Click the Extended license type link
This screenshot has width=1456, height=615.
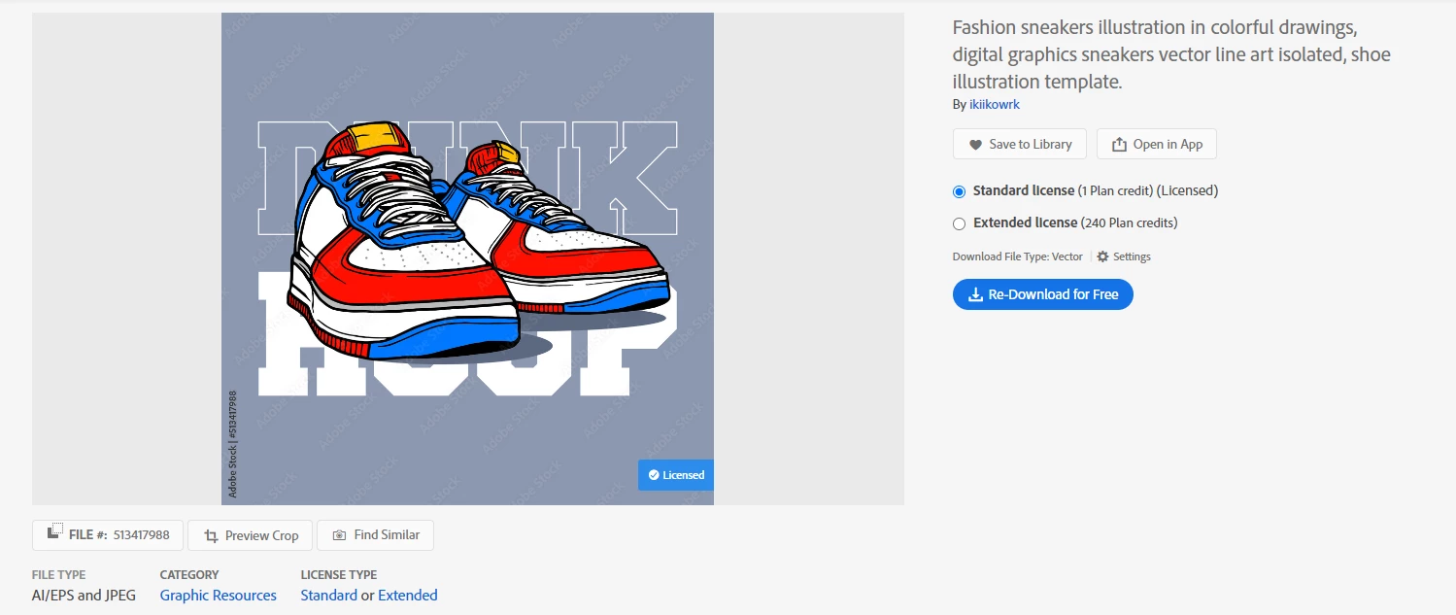coord(408,596)
